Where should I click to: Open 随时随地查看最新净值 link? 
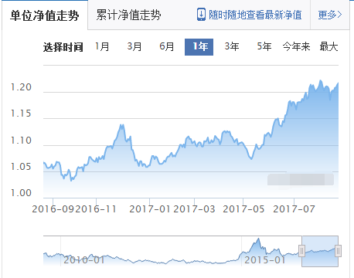[255, 15]
